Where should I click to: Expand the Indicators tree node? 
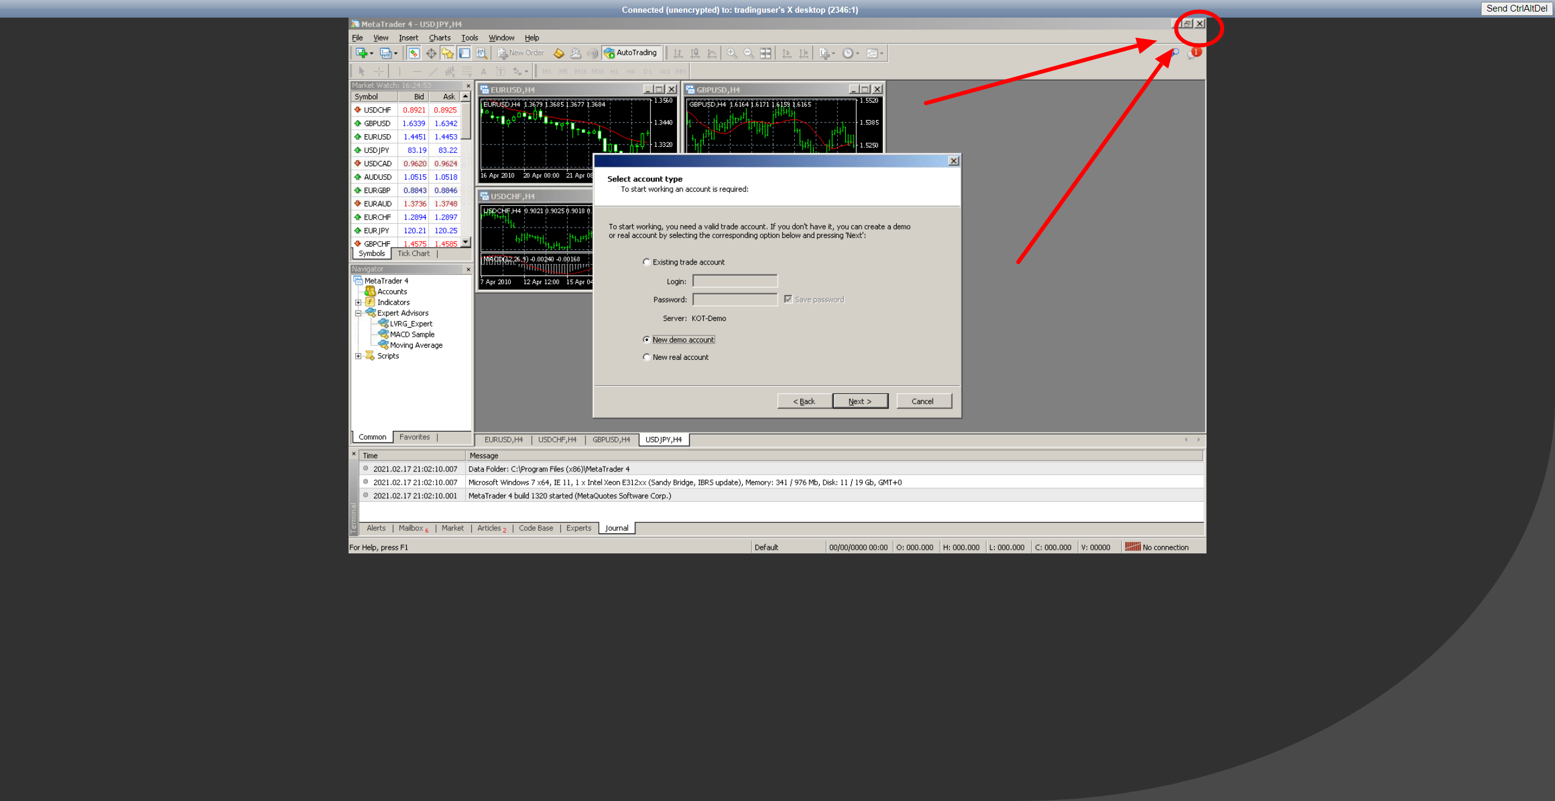click(x=358, y=302)
